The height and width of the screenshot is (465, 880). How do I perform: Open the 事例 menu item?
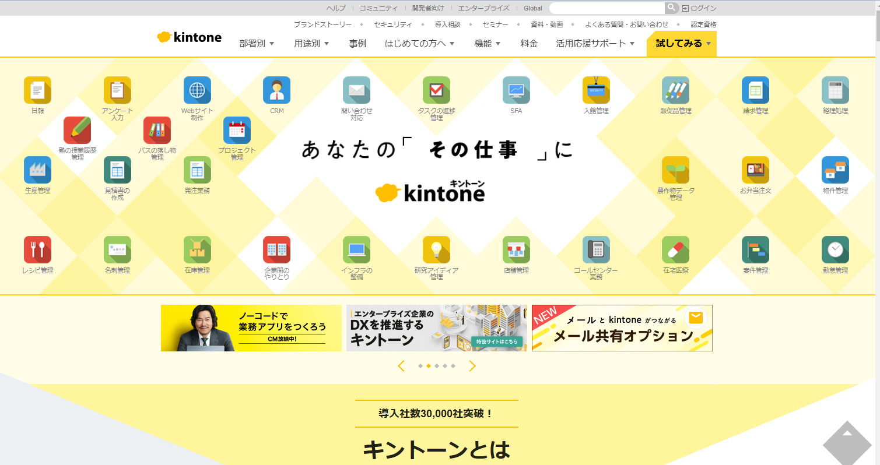pos(357,44)
